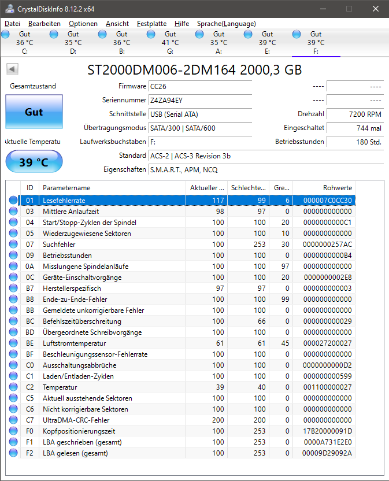This screenshot has width=389, height=481.
Task: Click status icon of Ende-zu-Ende-Fehler row
Action: pos(13,299)
